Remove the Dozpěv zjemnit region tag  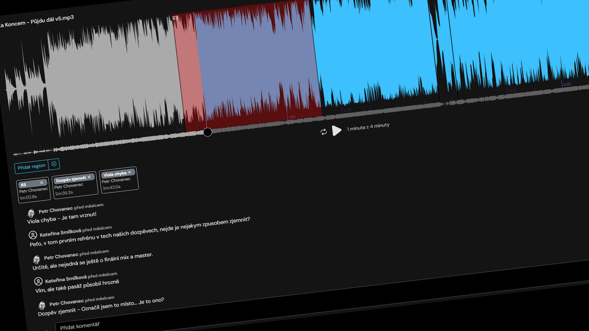coord(89,177)
